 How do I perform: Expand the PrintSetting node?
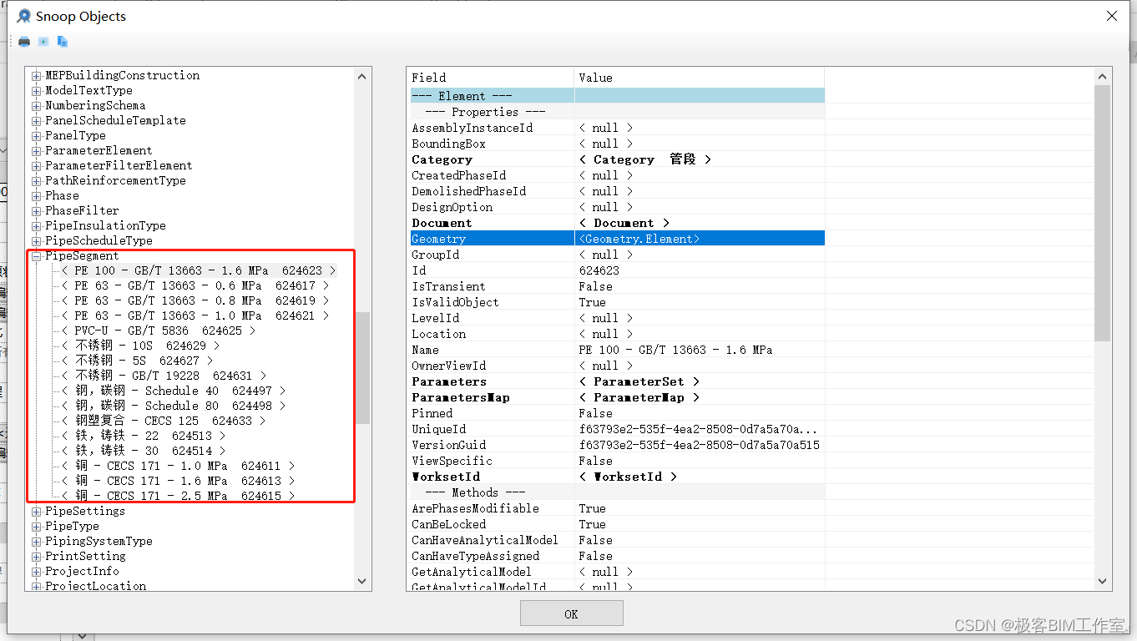[37, 557]
